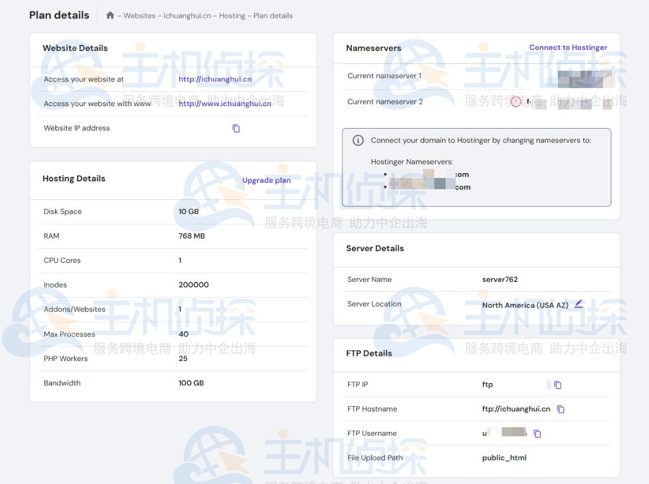Click the public_html upload path value

pyautogui.click(x=504, y=458)
